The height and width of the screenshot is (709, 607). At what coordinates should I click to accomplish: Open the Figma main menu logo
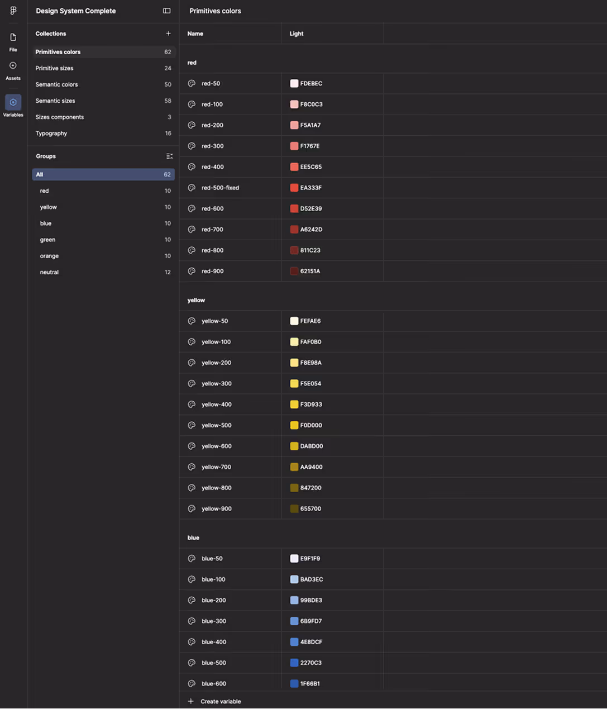click(x=13, y=11)
